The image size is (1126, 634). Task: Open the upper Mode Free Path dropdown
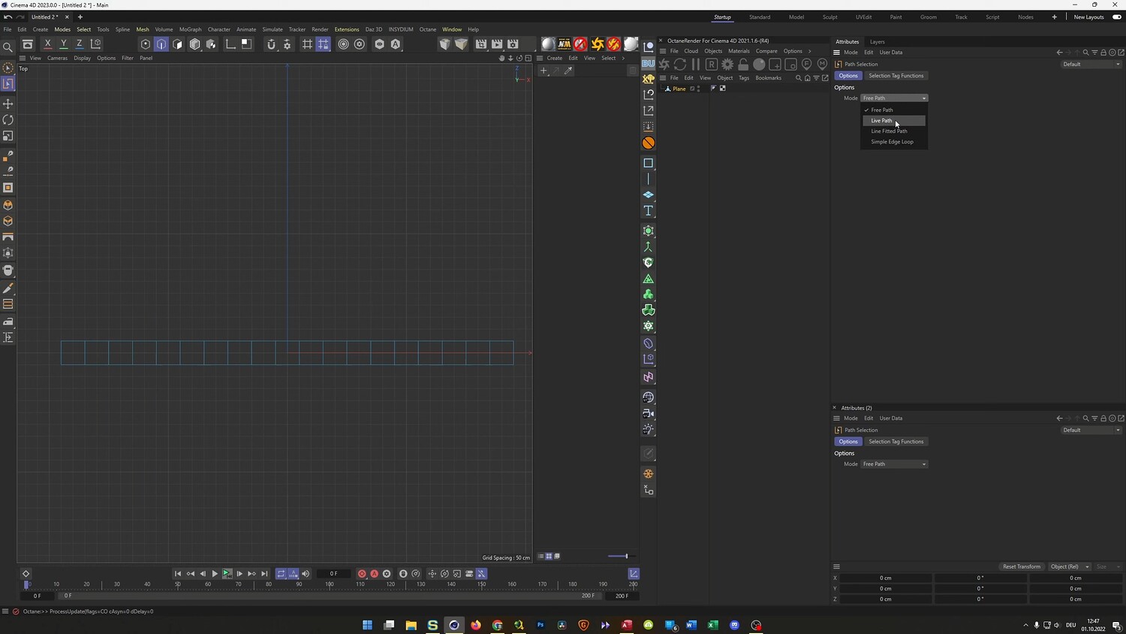tap(894, 98)
